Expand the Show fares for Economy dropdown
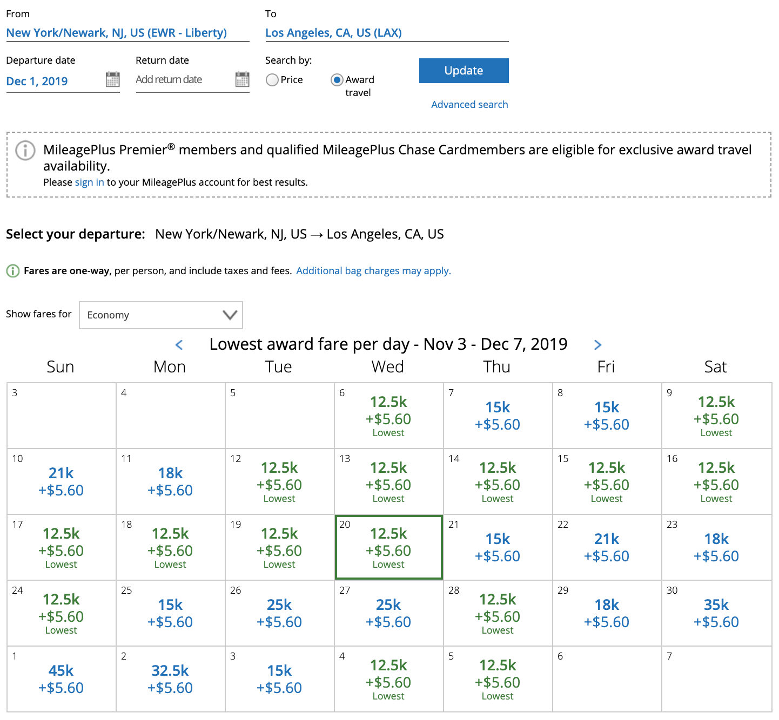779x720 pixels. pyautogui.click(x=161, y=315)
